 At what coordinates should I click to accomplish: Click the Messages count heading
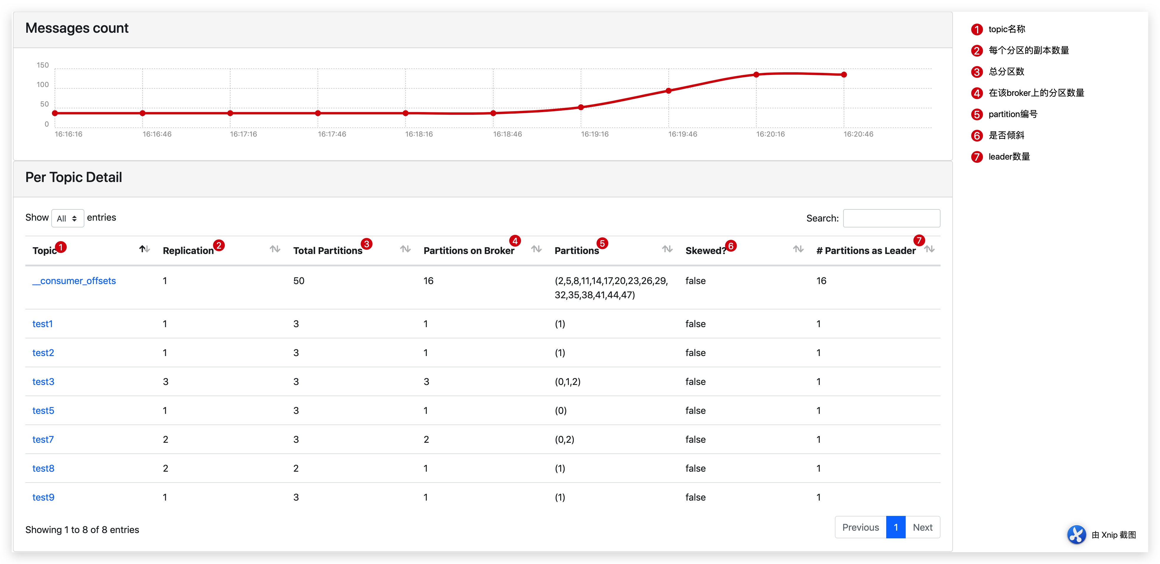pyautogui.click(x=76, y=28)
